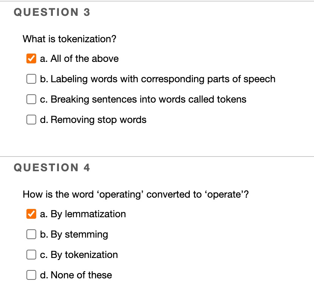Click the 'a. All of the above' label text
Image resolution: width=314 pixels, height=307 pixels.
click(x=79, y=58)
